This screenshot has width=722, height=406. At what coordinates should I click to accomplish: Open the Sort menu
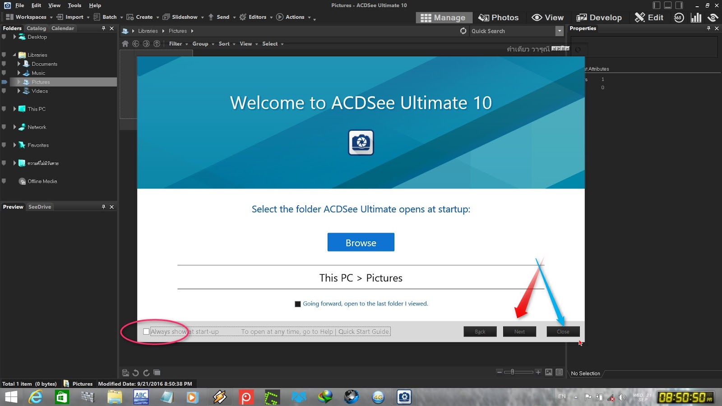point(227,44)
